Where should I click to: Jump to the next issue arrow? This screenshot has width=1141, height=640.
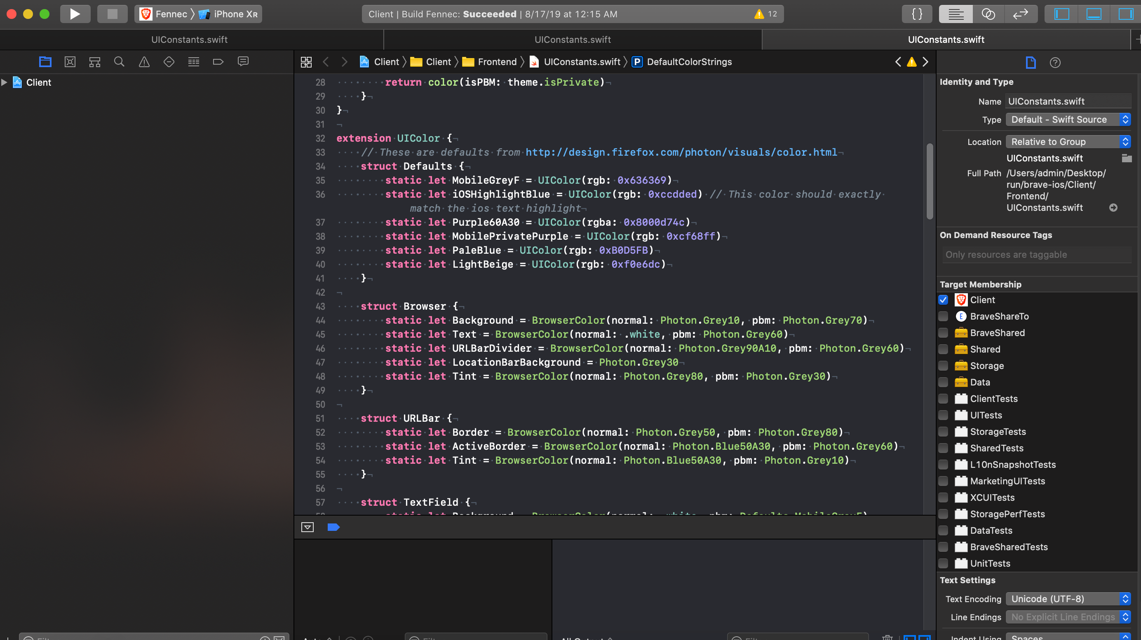[925, 62]
